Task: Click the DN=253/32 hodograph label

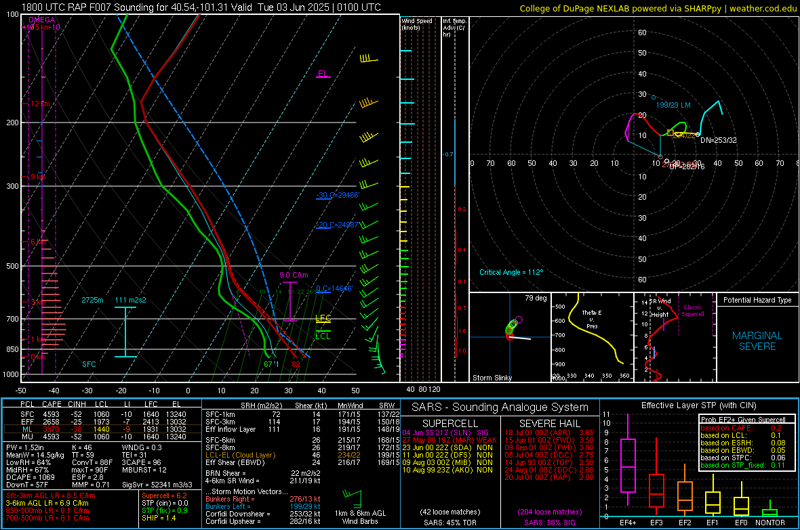Action: click(x=719, y=140)
